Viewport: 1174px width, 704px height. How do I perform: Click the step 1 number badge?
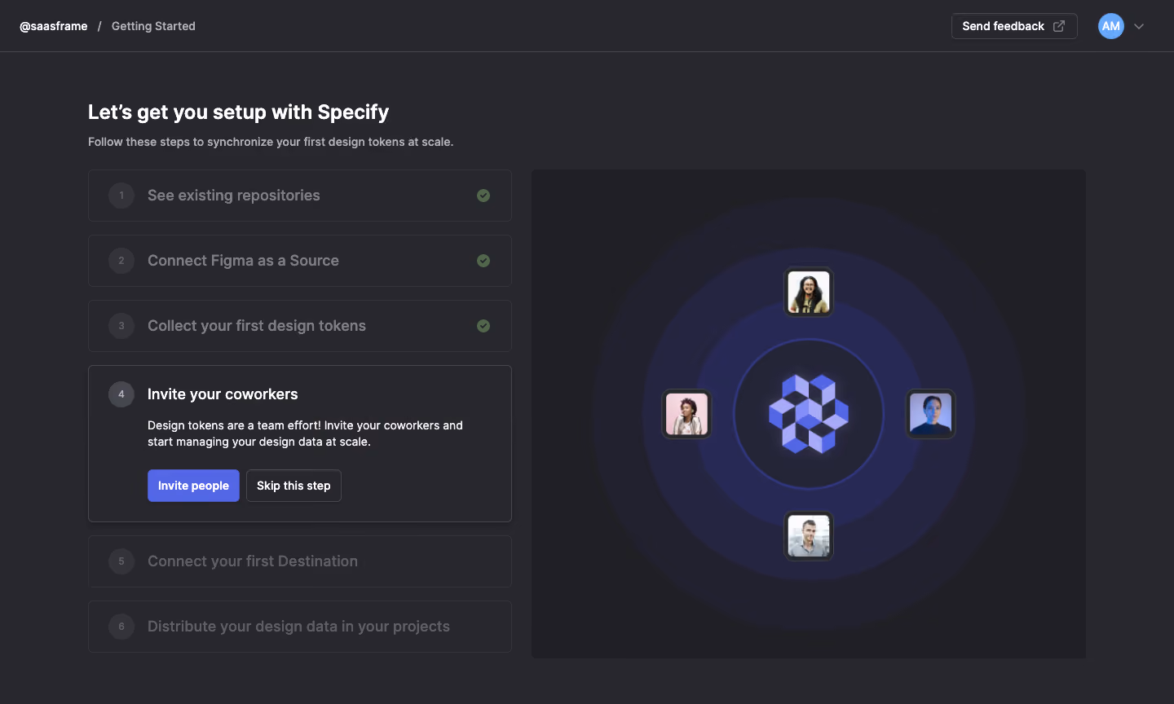[x=121, y=196]
